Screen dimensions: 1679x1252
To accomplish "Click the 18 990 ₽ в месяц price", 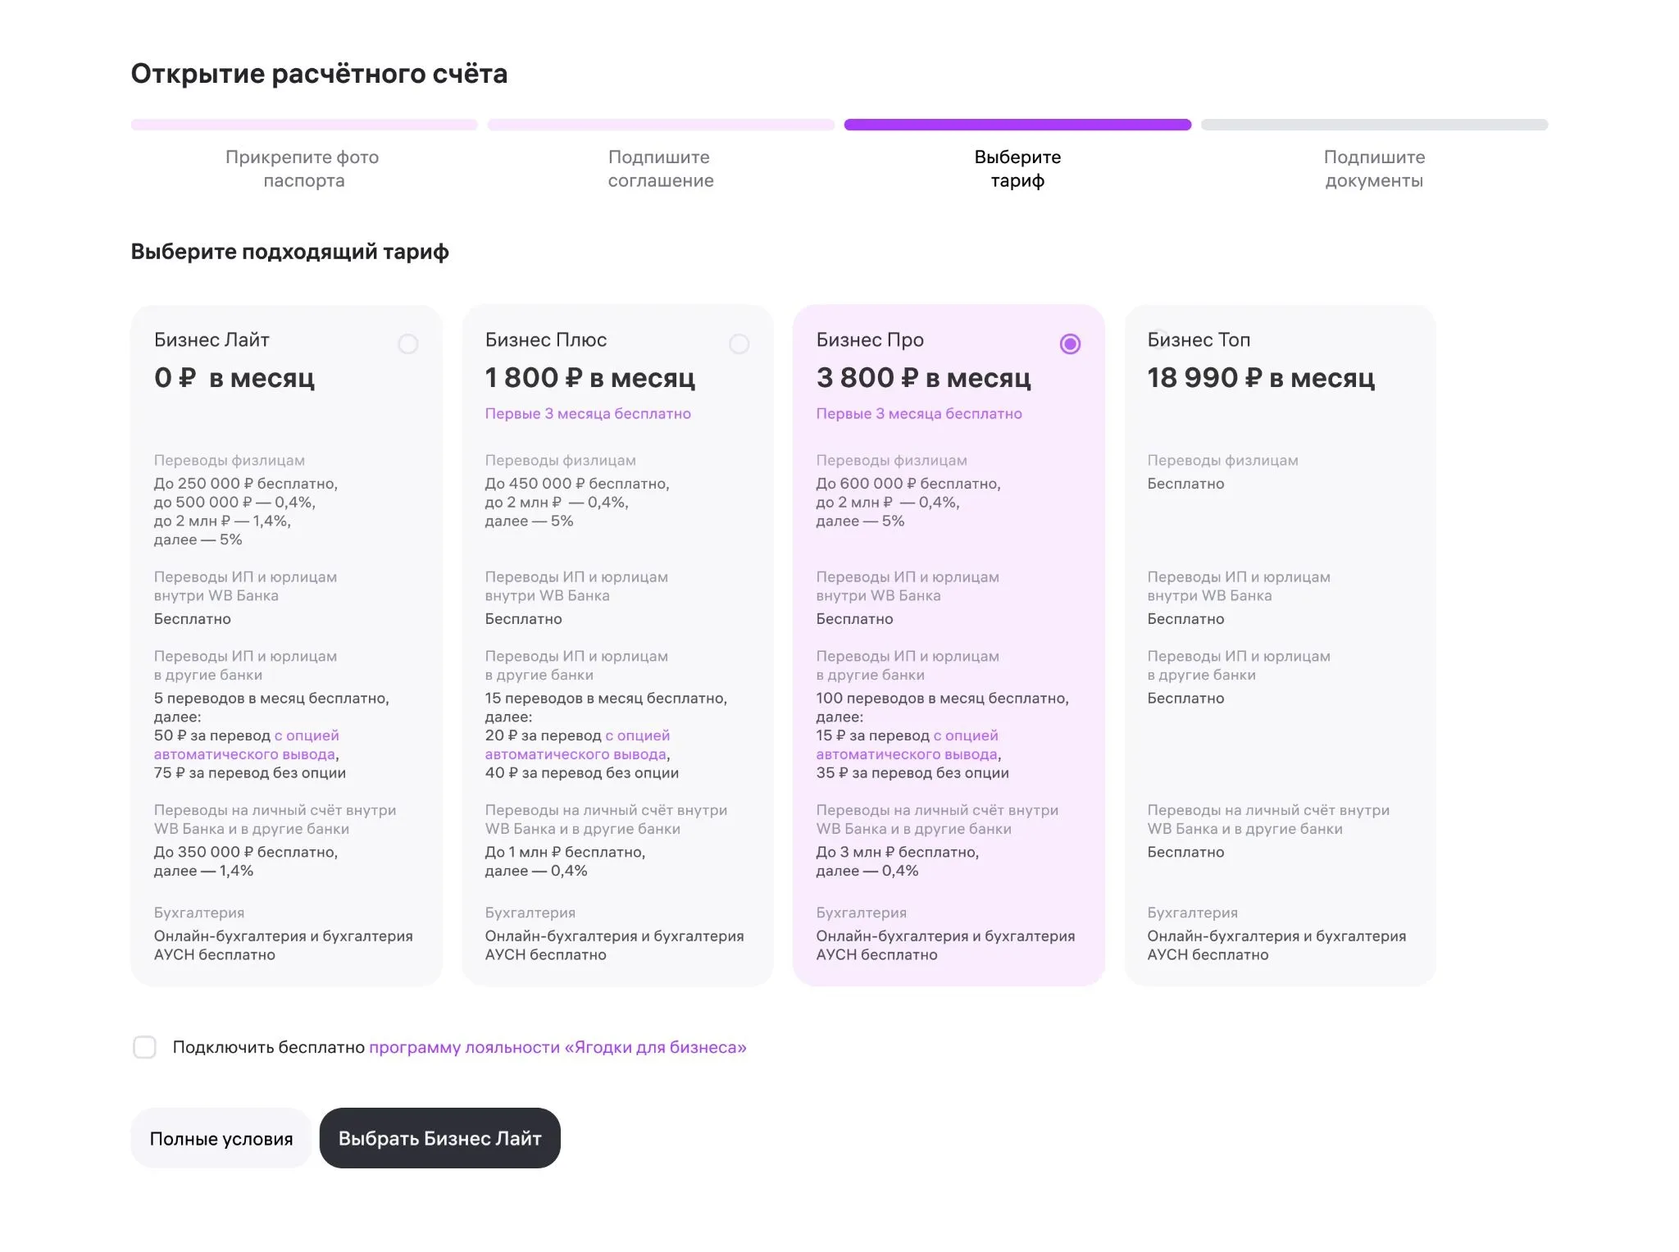I will (1261, 377).
